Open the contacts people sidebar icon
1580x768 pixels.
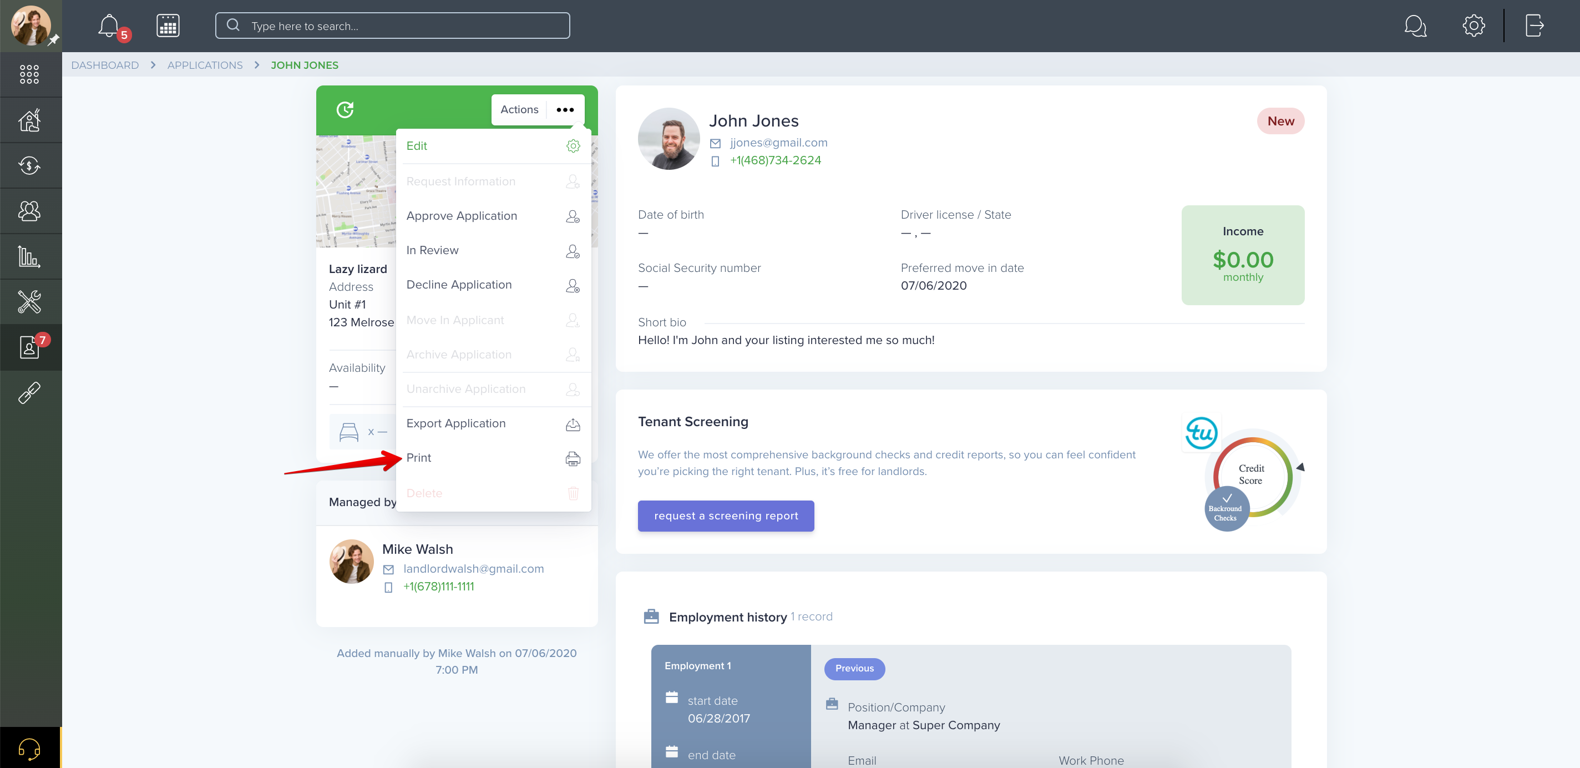pyautogui.click(x=29, y=211)
